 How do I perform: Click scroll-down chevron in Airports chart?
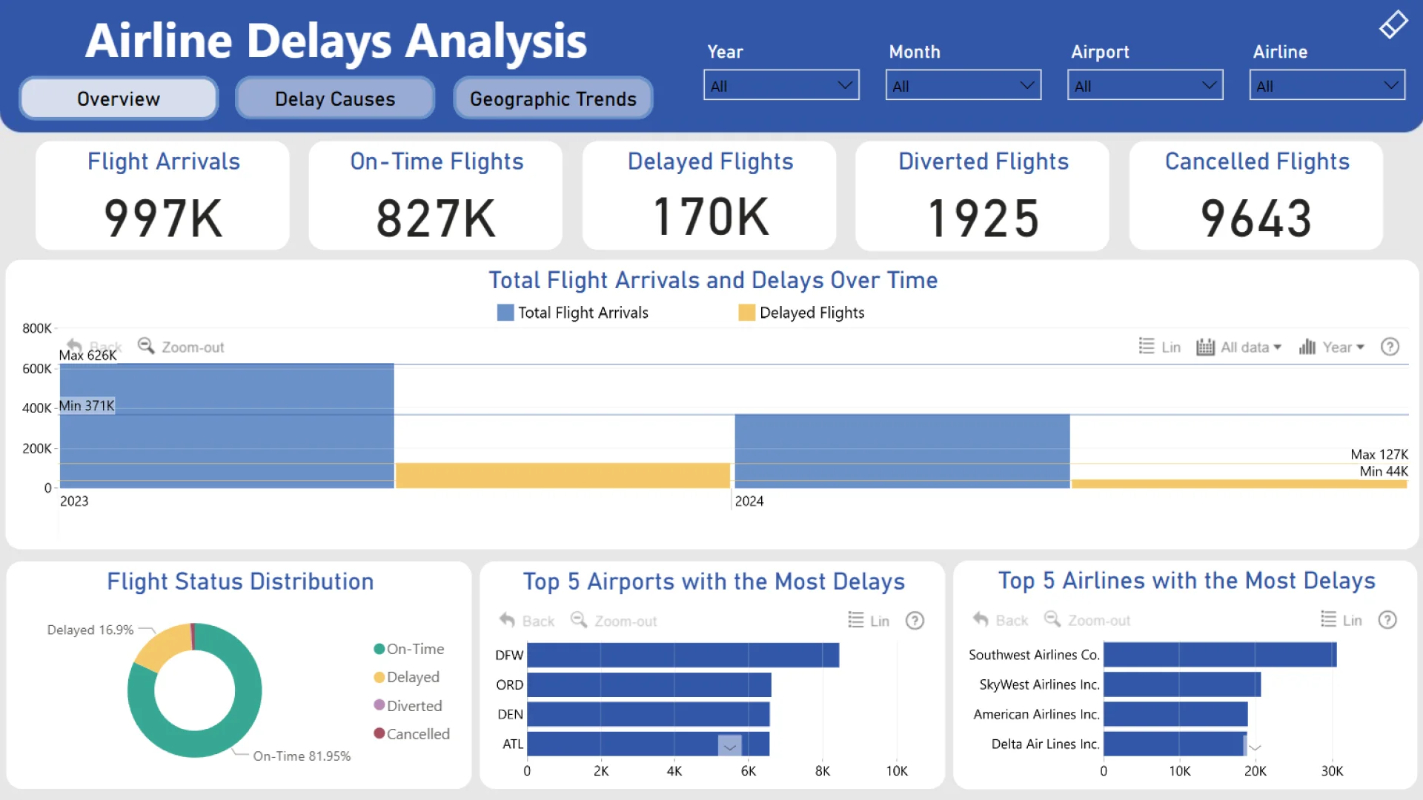[730, 747]
